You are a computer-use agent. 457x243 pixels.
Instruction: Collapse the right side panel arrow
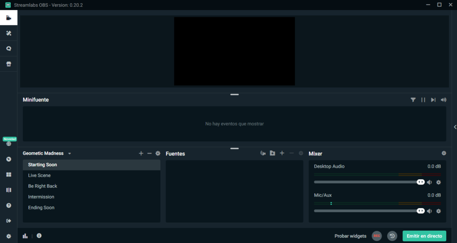(x=455, y=127)
